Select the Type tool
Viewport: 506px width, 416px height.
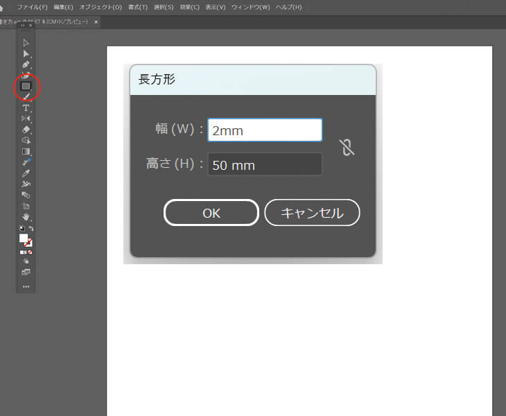[26, 107]
